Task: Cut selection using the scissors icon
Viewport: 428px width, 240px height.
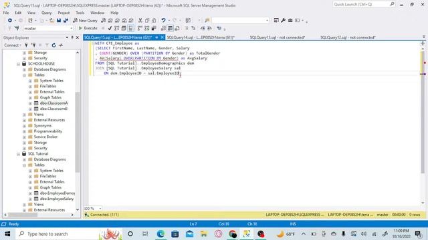Action: (140, 21)
